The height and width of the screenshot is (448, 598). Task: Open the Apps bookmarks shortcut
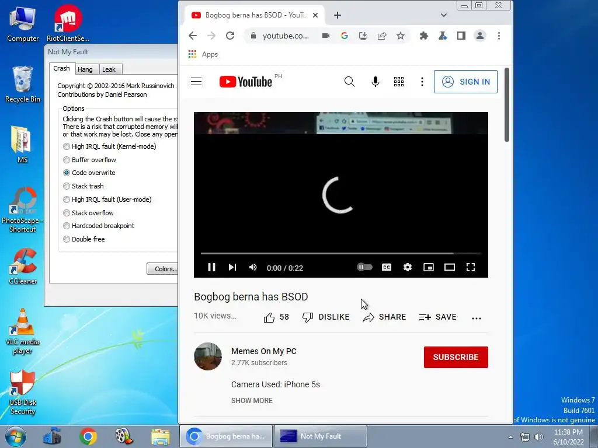tap(203, 54)
